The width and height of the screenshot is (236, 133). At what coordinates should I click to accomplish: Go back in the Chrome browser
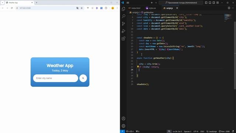3,8
